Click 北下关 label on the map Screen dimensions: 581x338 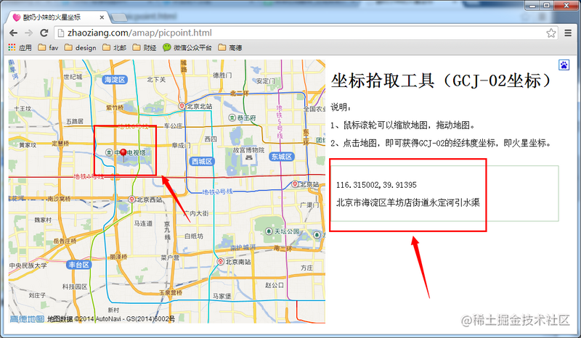[x=156, y=79]
